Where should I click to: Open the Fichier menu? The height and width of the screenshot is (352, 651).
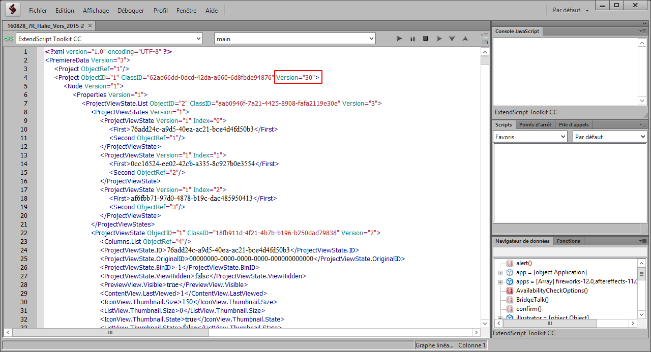click(38, 10)
